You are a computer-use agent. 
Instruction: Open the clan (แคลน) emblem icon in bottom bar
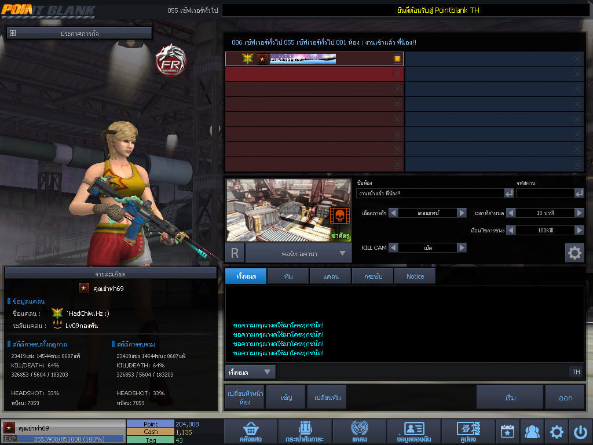pyautogui.click(x=359, y=431)
